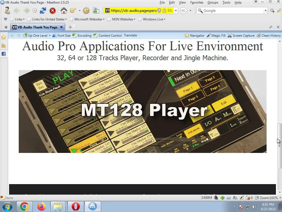Expand Links for United States folder
Viewport: 282px width, 212px height.
pos(47,19)
